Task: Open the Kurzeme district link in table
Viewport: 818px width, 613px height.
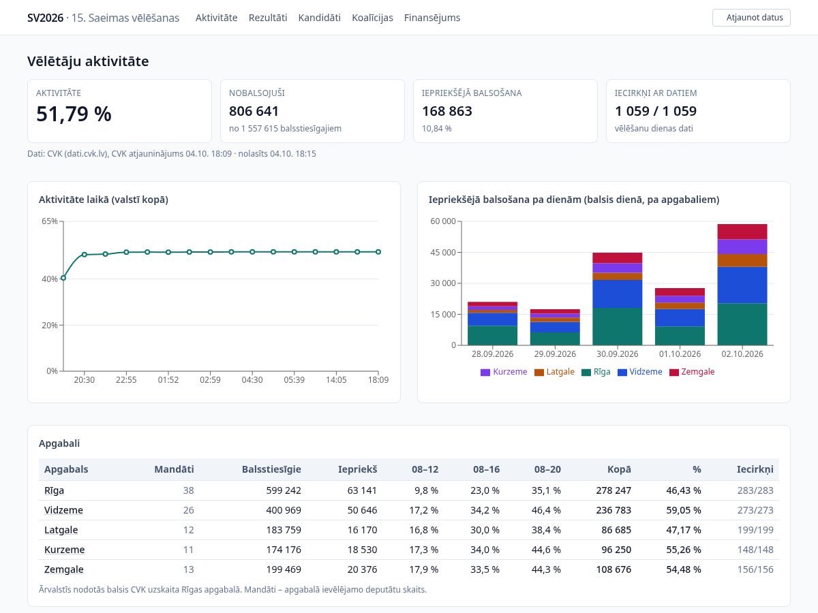Action: pos(65,550)
